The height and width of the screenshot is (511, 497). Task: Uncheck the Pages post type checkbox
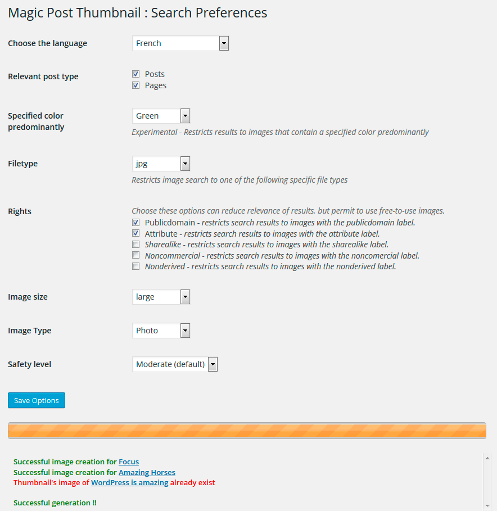(136, 85)
